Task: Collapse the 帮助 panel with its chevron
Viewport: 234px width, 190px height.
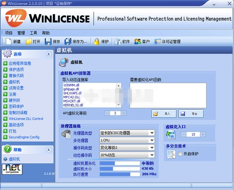Action: pyautogui.click(x=49, y=150)
